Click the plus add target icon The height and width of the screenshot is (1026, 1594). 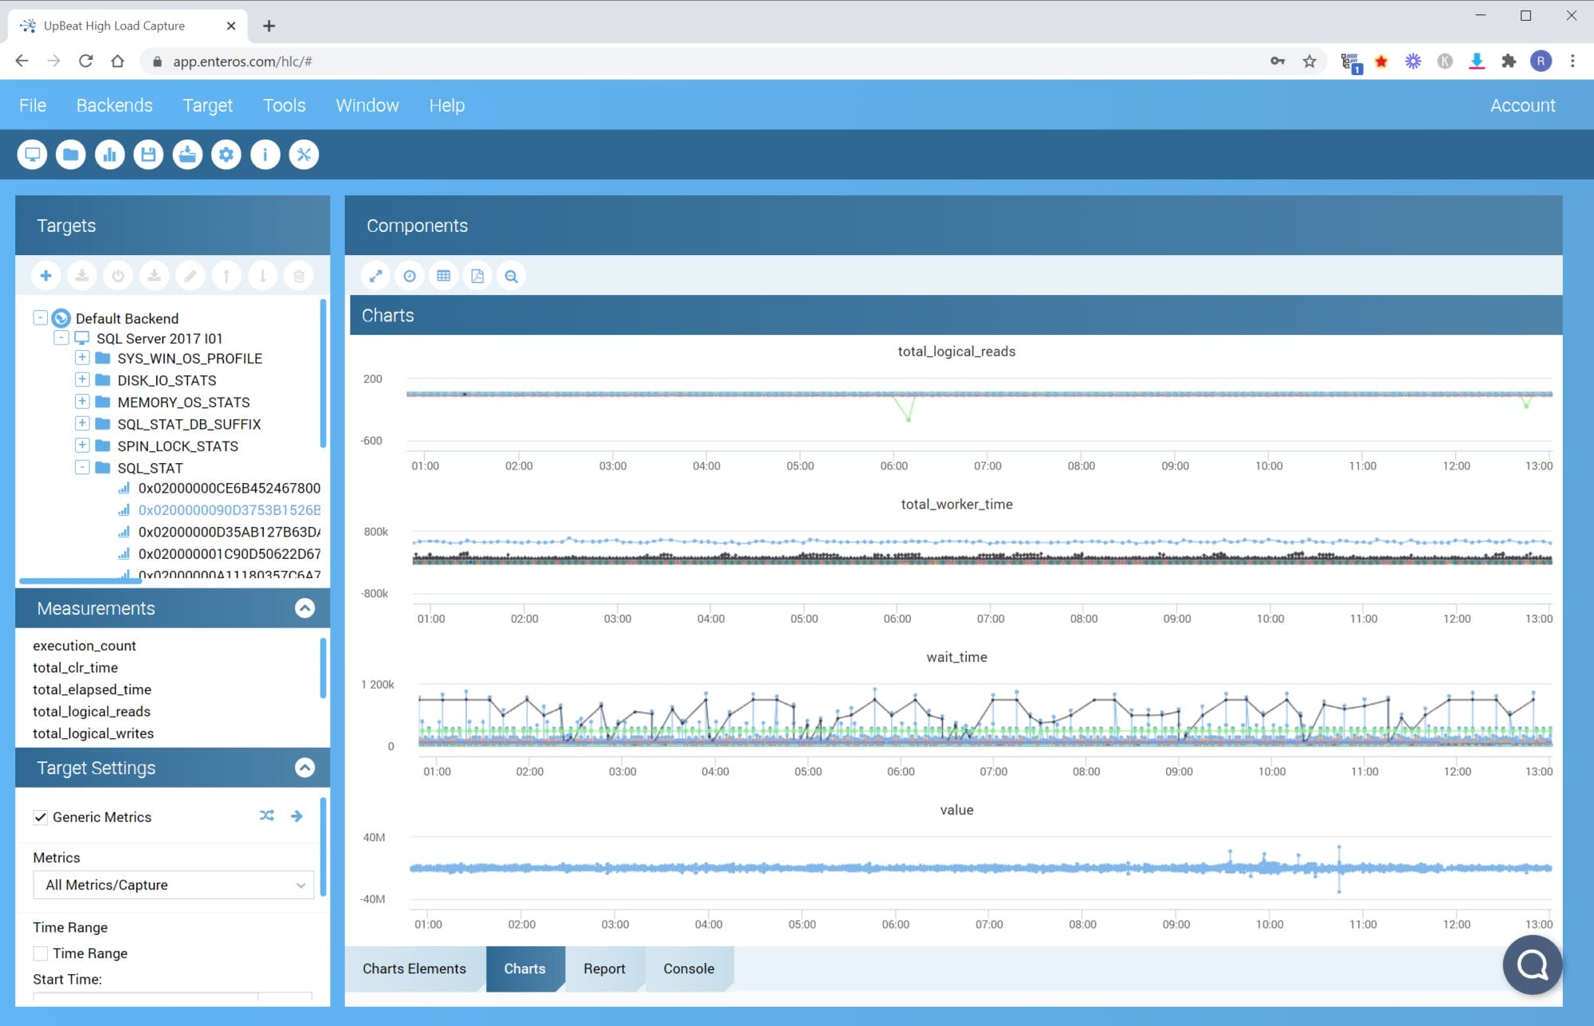tap(46, 276)
